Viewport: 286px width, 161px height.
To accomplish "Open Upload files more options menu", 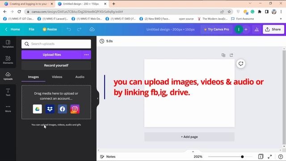I will (86, 55).
